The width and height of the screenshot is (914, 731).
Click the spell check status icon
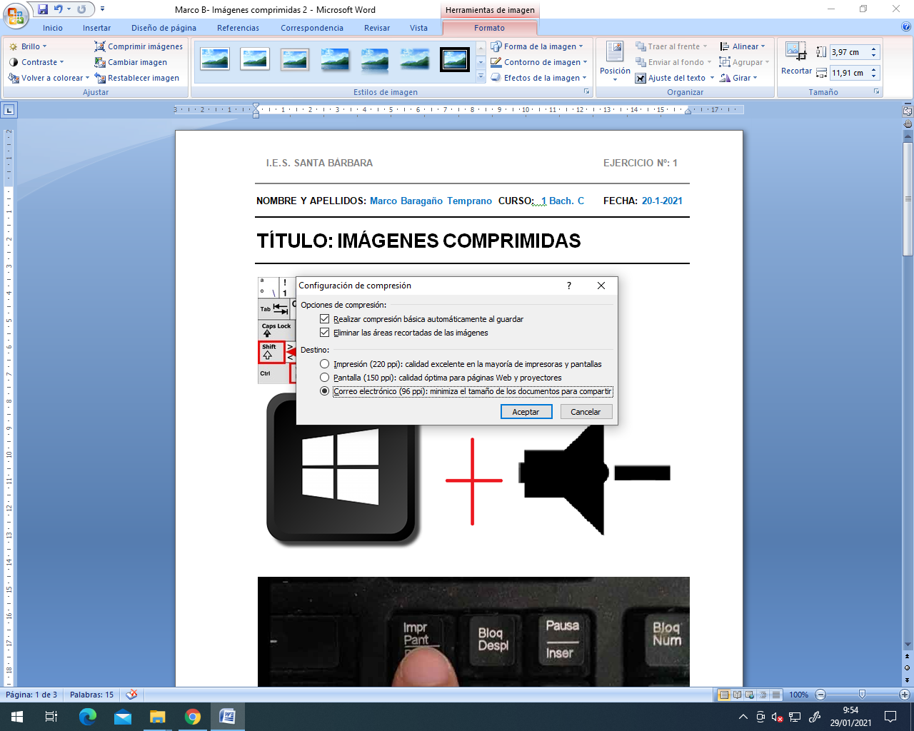click(131, 695)
